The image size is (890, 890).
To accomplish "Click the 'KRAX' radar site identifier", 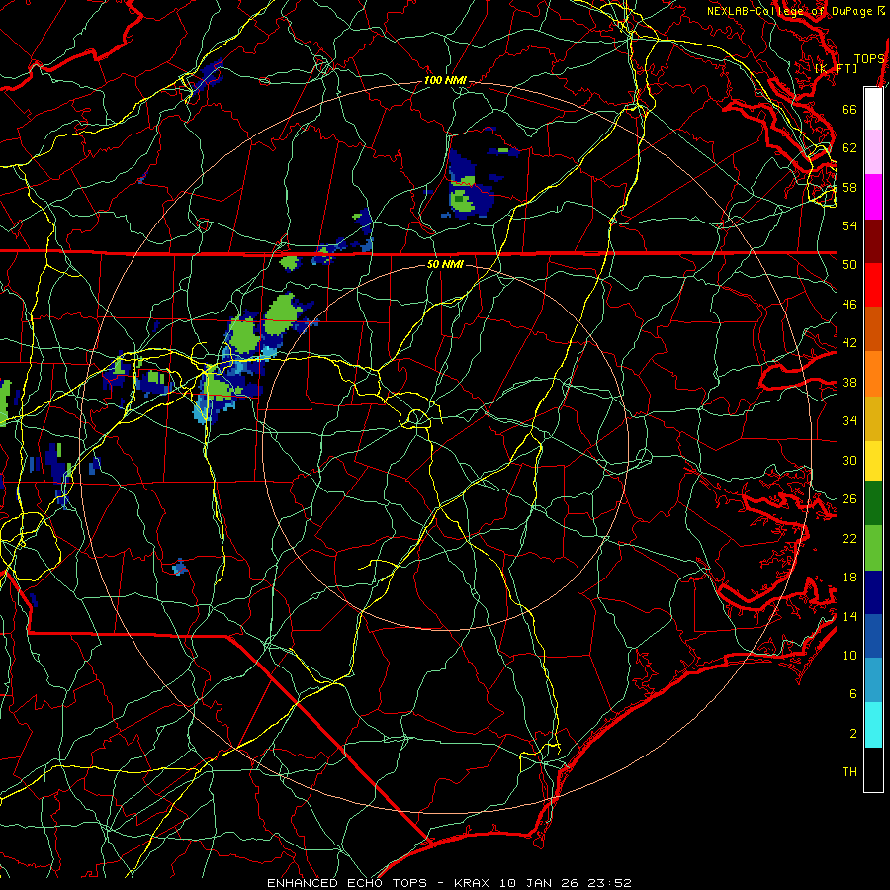I will coord(474,883).
